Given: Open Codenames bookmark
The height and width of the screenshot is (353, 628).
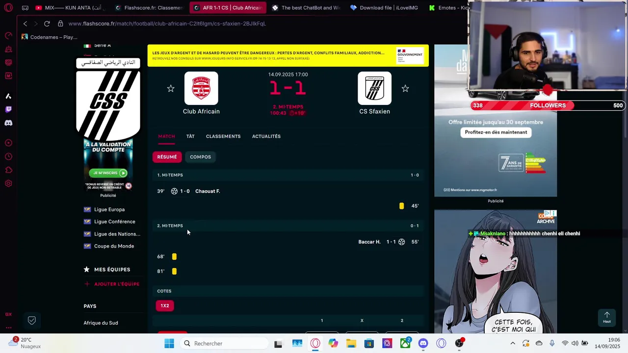Looking at the screenshot, I should [50, 37].
